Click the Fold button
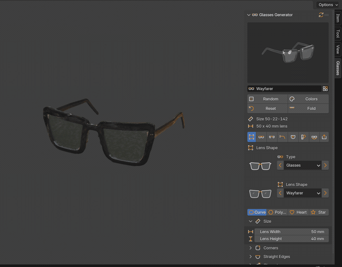The height and width of the screenshot is (267, 342). [308, 108]
